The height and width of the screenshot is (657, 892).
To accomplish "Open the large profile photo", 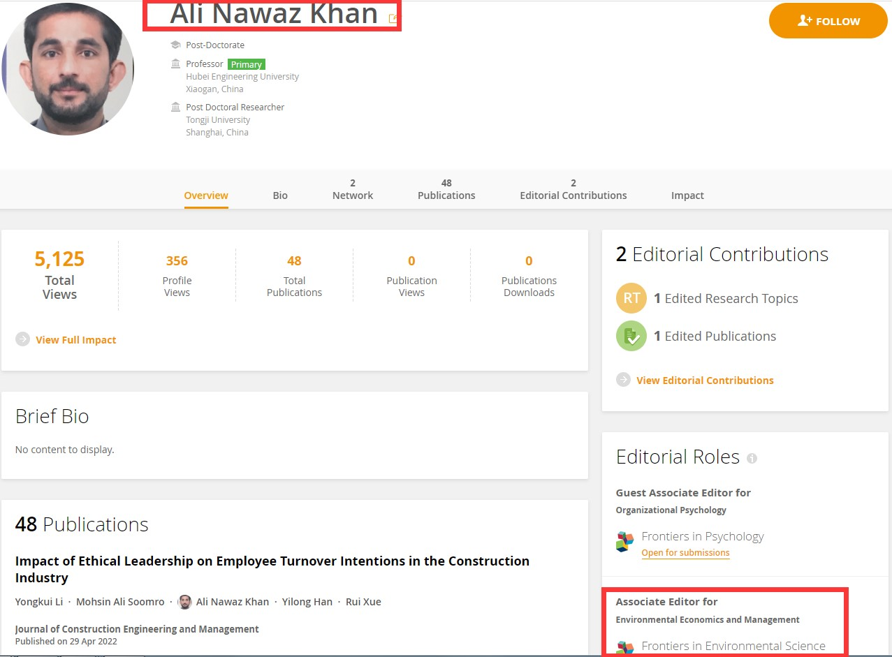I will click(67, 70).
